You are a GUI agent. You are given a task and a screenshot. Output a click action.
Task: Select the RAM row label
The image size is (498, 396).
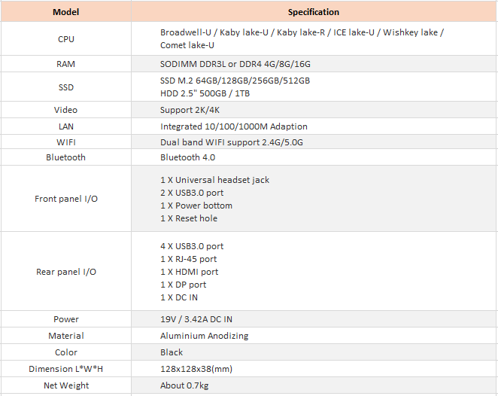coord(65,64)
